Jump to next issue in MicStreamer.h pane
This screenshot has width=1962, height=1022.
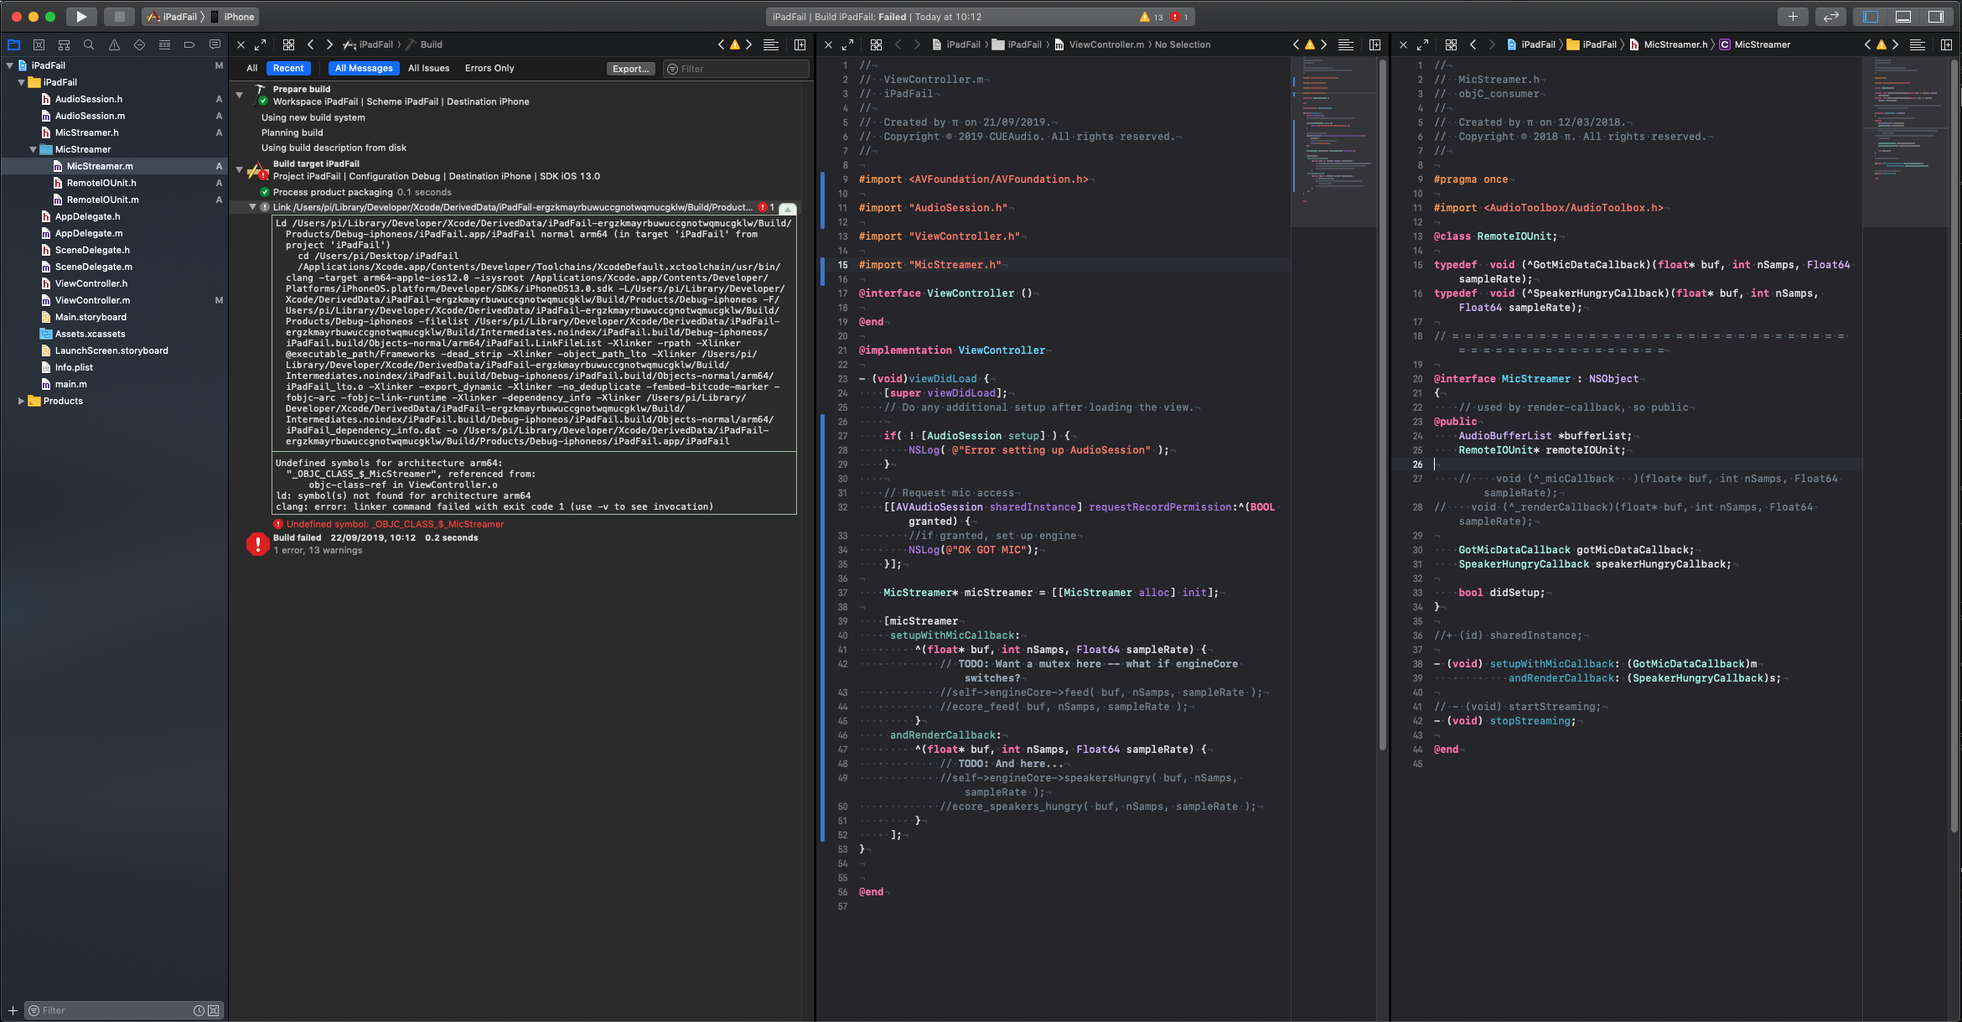[1896, 44]
